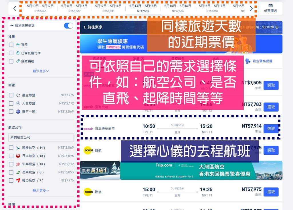Click the NT$7,776 price beside 韓亞航空
The height and width of the screenshot is (210, 293).
pos(67,180)
